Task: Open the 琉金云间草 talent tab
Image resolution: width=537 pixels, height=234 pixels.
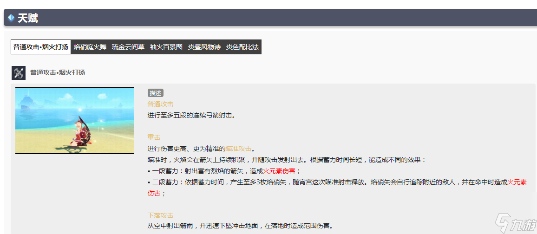Action: (x=128, y=47)
